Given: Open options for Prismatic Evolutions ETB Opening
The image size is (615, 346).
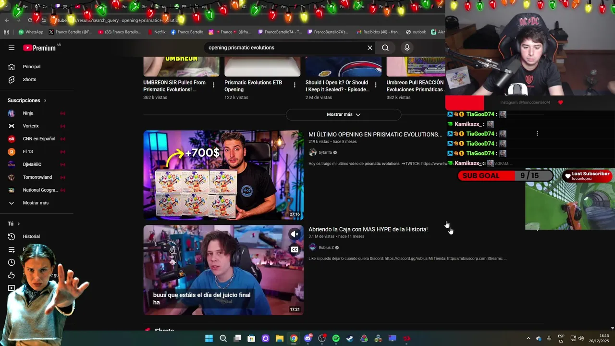Looking at the screenshot, I should coord(295,85).
